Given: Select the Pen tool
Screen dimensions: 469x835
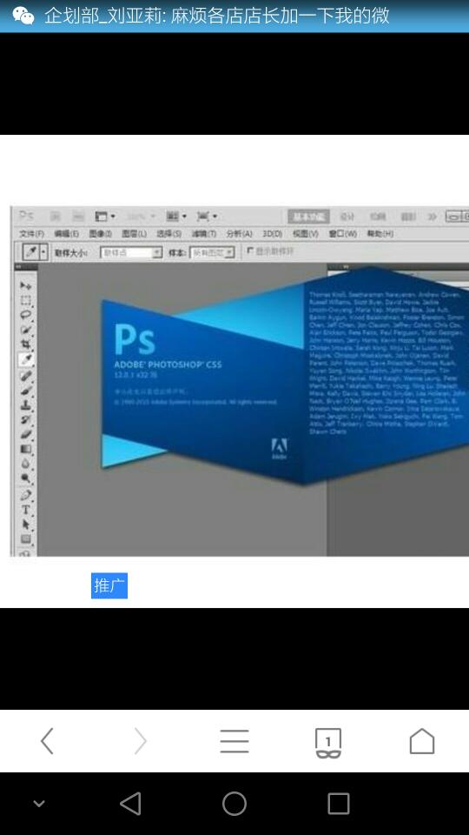Looking at the screenshot, I should [x=25, y=495].
